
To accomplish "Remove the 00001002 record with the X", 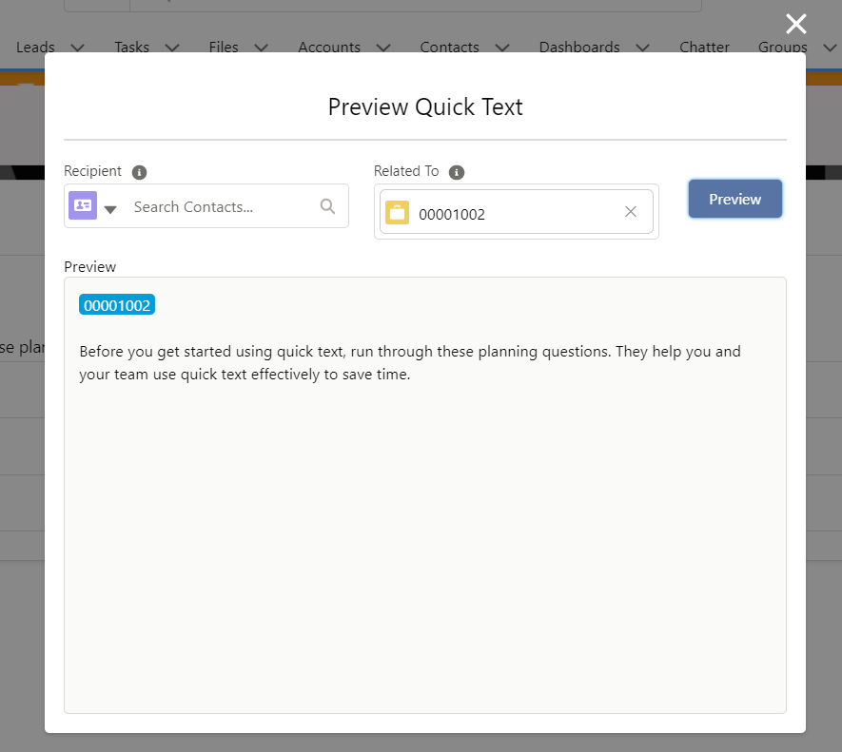I will pyautogui.click(x=631, y=212).
